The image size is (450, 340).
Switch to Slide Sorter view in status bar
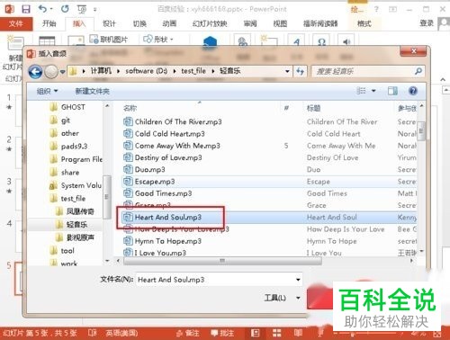(x=277, y=333)
